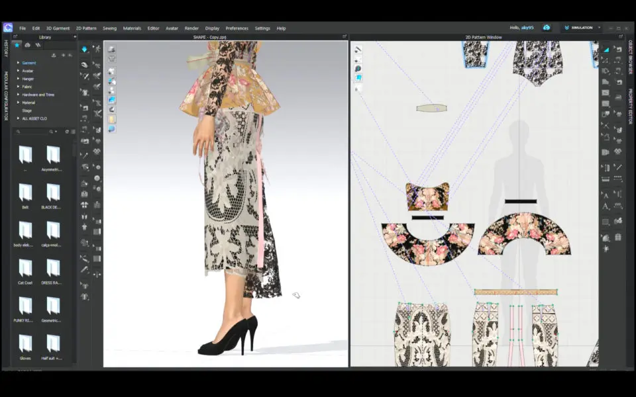The width and height of the screenshot is (636, 397).
Task: Open the vertical HISTORY side panel
Action: pyautogui.click(x=6, y=49)
